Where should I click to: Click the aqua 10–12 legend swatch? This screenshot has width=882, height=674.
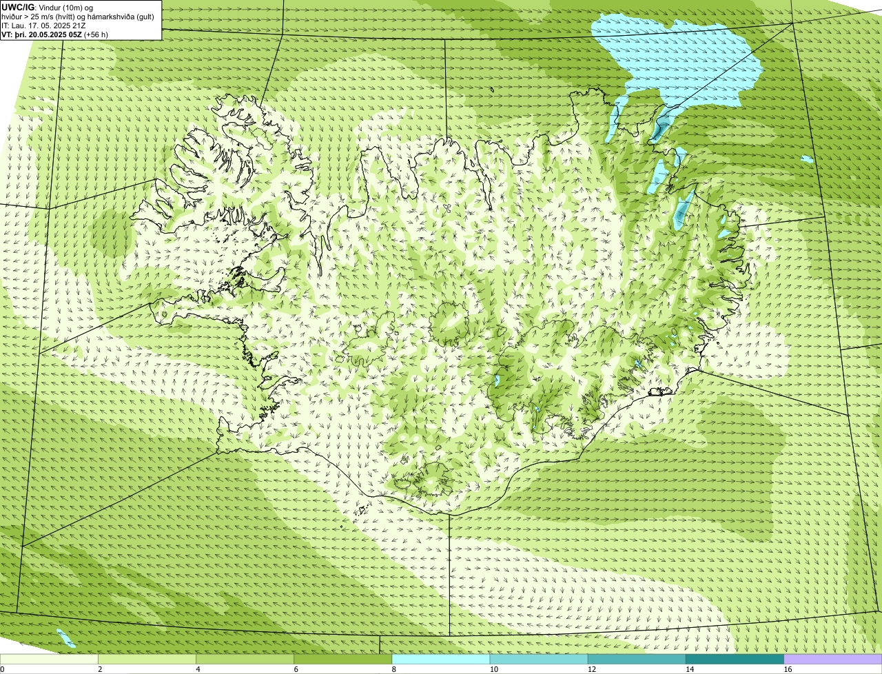coord(539,659)
